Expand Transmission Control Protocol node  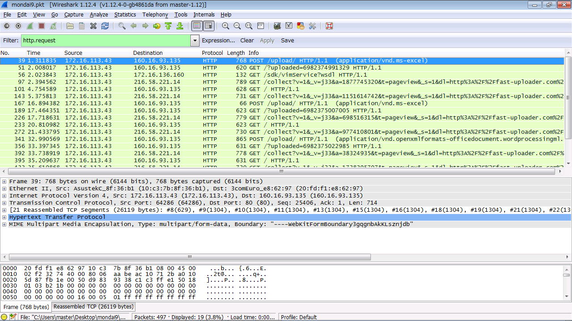point(4,203)
